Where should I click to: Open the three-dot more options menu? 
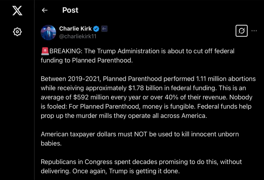[254, 31]
